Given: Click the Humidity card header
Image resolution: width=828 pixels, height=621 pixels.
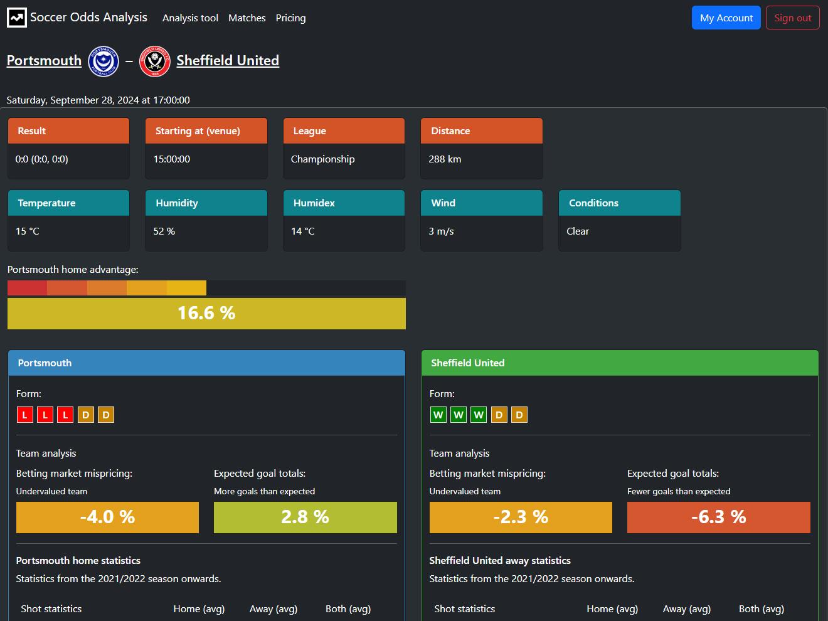Looking at the screenshot, I should click(x=206, y=203).
